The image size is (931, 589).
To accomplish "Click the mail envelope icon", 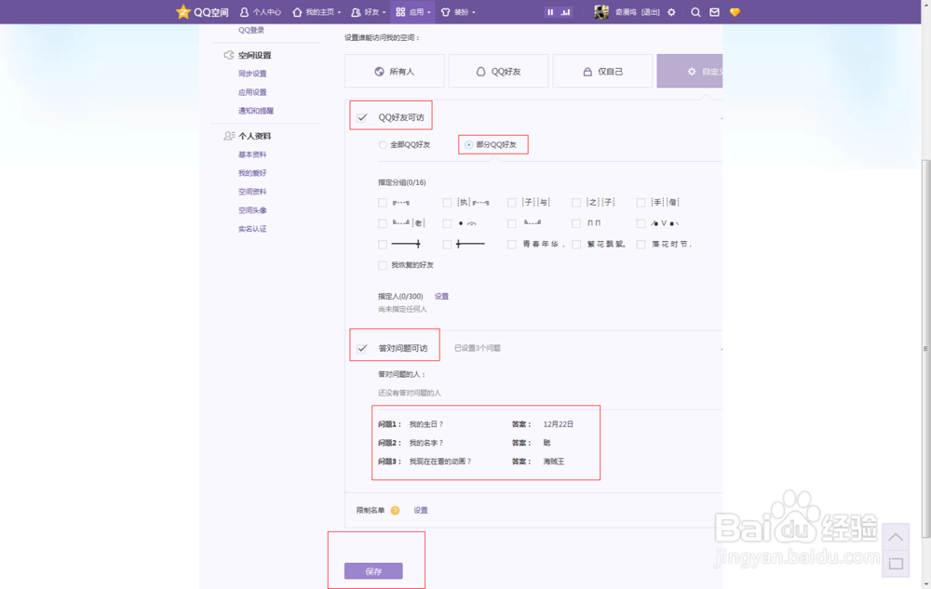I will 714,12.
